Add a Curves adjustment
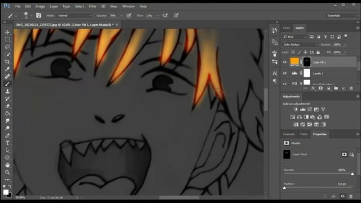Viewport: 361px width, 203px height. (310, 109)
